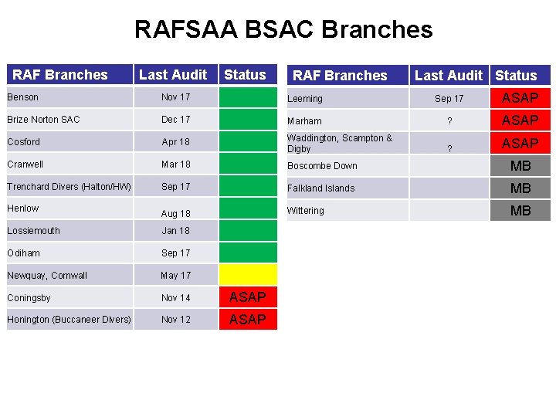The image size is (556, 417).
Task: Click the red ASAP status for Coningsby
Action: 248,297
